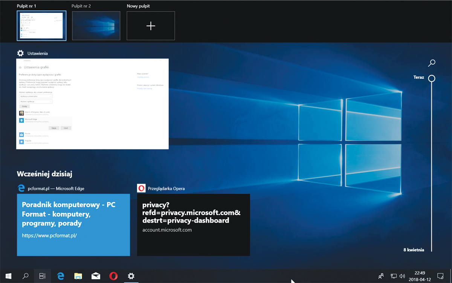Click the timeline search magnifier icon
This screenshot has height=283, width=452.
[432, 63]
